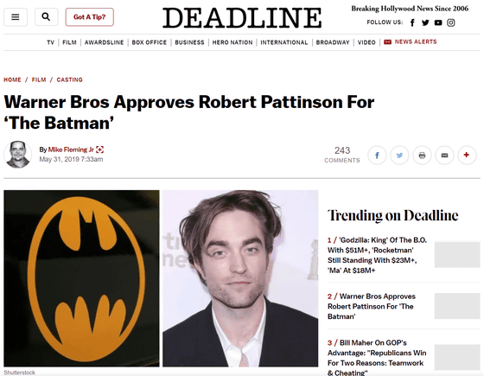Open Deadline's Instagram icon in header
The width and height of the screenshot is (484, 376).
(x=451, y=22)
